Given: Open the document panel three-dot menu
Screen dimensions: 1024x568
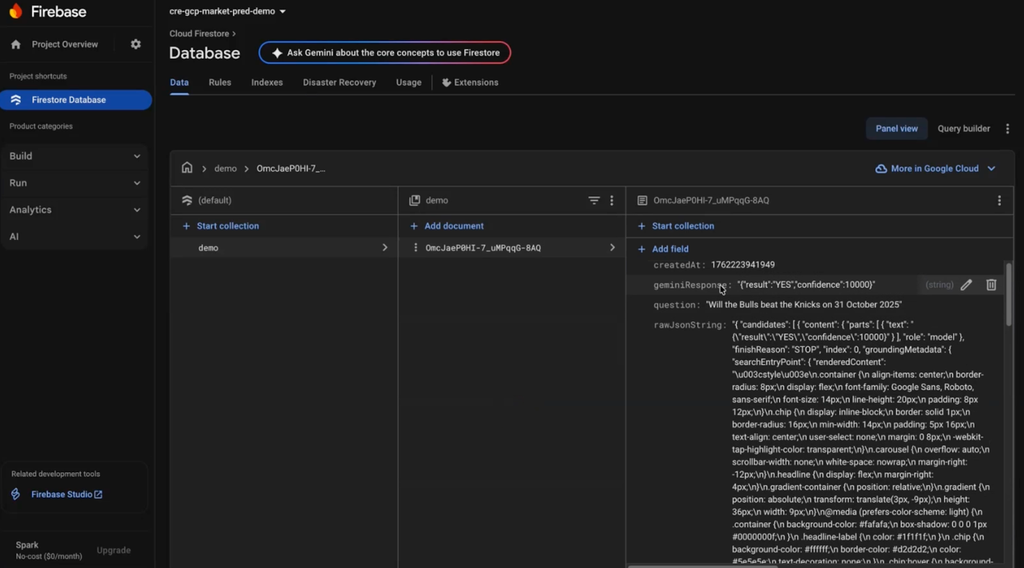Looking at the screenshot, I should (999, 200).
